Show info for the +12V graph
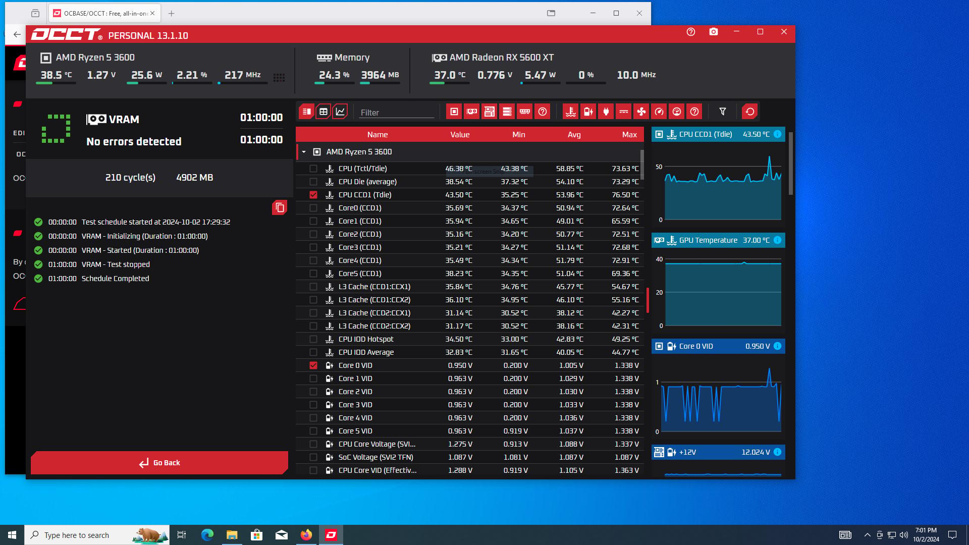The width and height of the screenshot is (969, 545). (x=778, y=452)
